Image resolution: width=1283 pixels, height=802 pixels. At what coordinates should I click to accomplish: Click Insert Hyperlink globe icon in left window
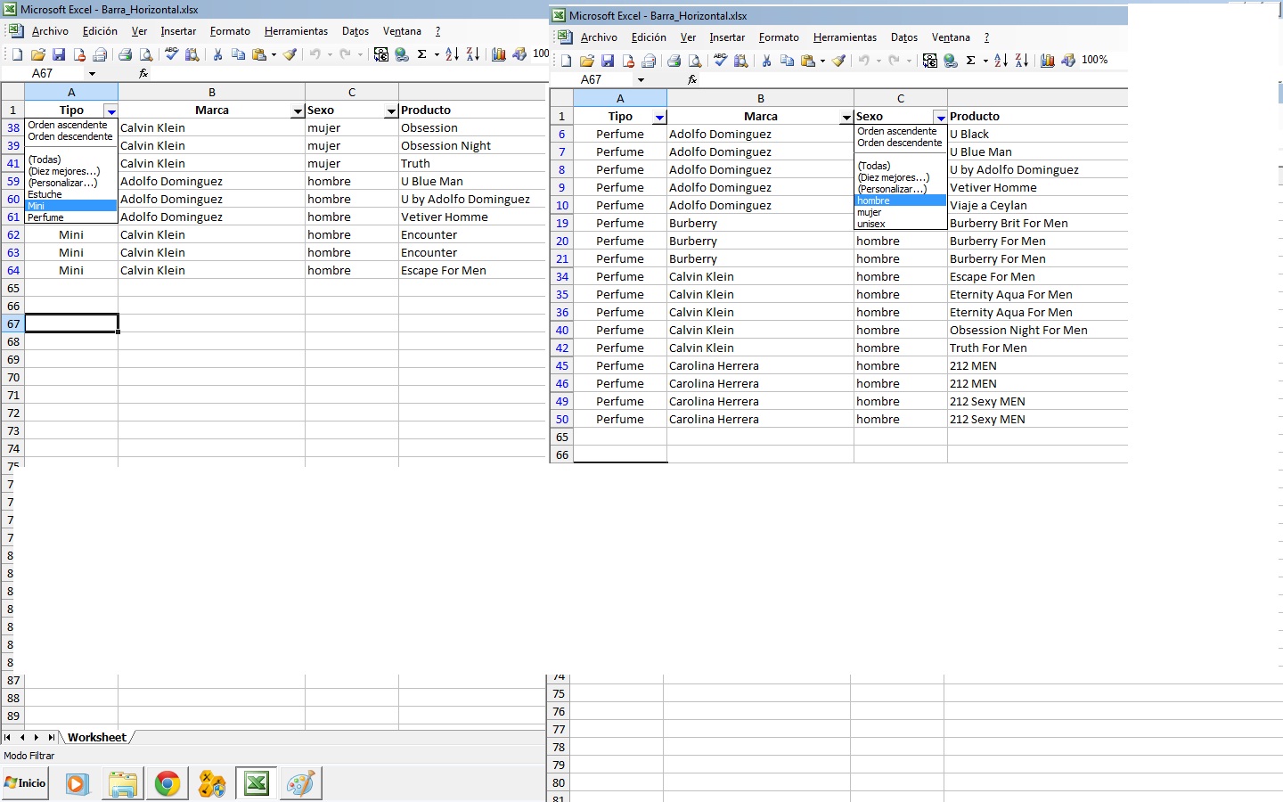click(x=402, y=54)
